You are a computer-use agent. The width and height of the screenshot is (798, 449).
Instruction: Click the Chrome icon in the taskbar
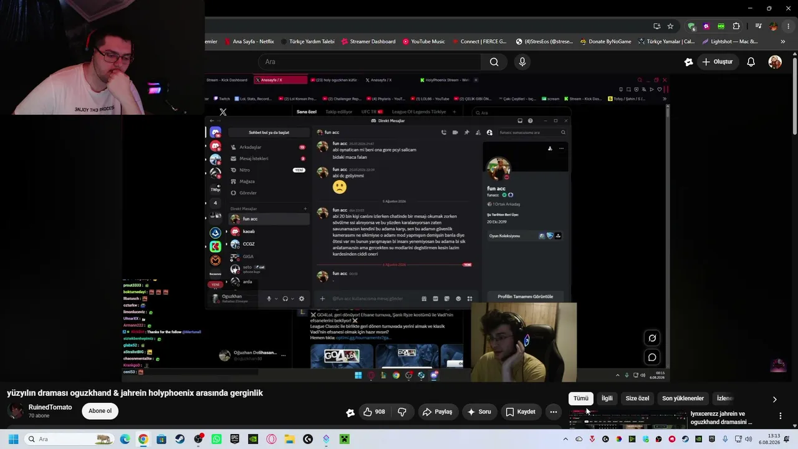[x=143, y=439]
